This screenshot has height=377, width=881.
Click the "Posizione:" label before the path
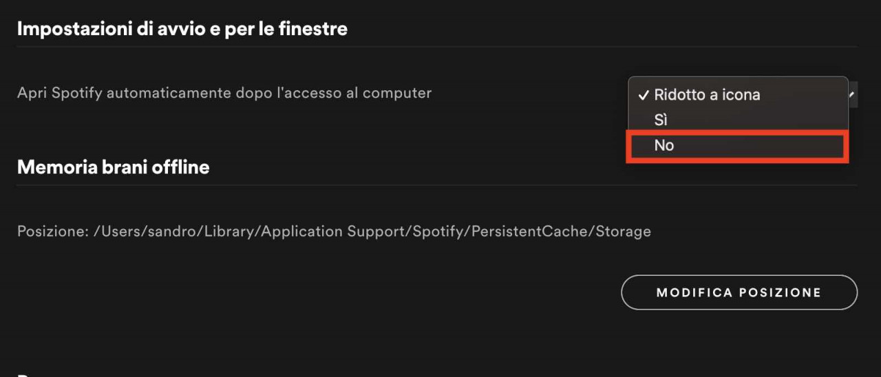point(52,232)
